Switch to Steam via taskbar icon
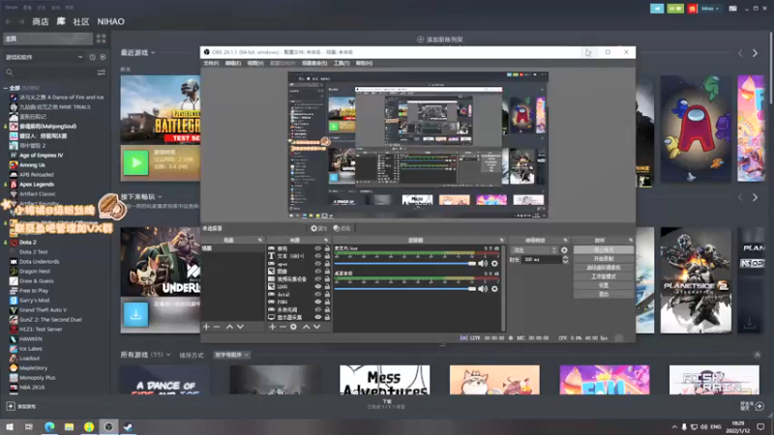The height and width of the screenshot is (435, 774). tap(128, 426)
